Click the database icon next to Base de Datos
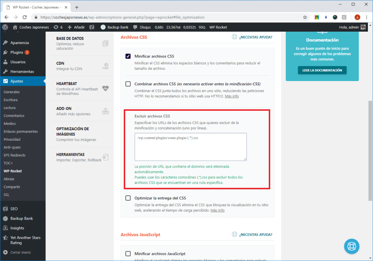 point(105,43)
